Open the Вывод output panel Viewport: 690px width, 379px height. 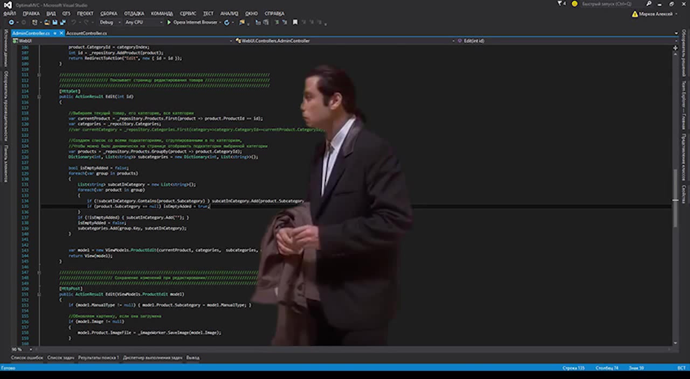(x=194, y=357)
